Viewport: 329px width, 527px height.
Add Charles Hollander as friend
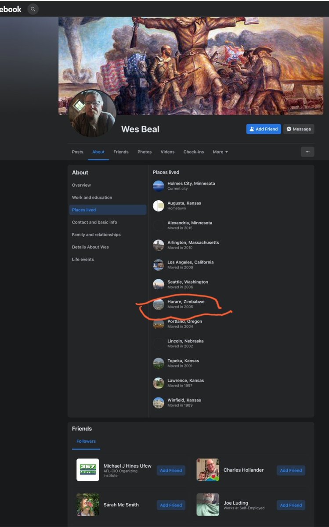(291, 470)
